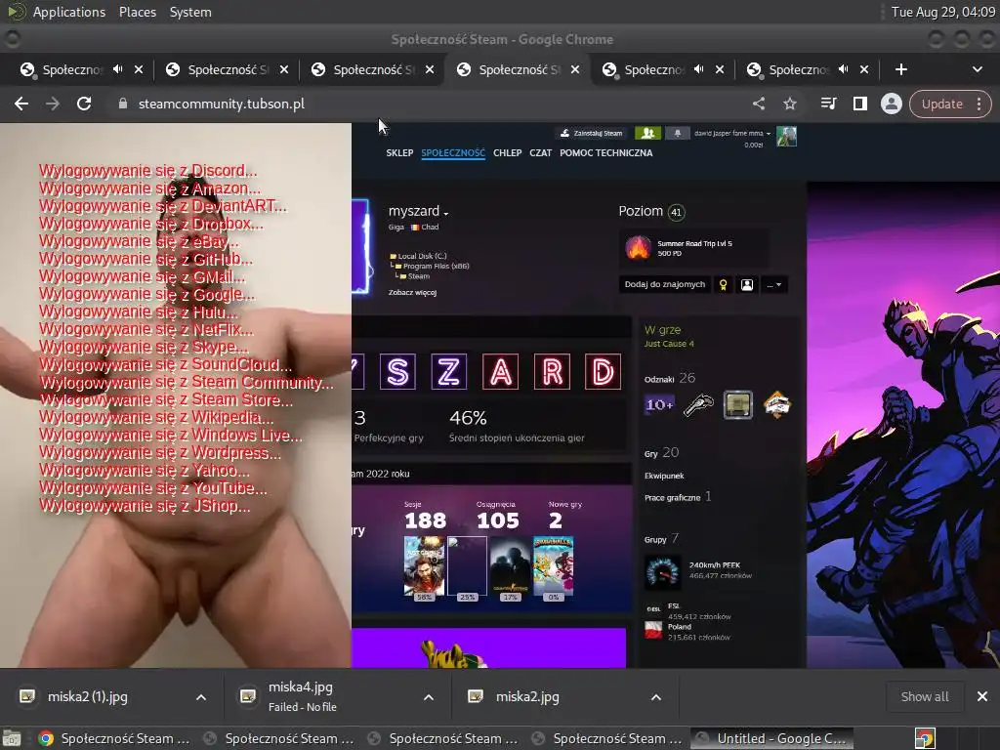
Task: Close the sixth Społeczność tab
Action: click(x=864, y=69)
